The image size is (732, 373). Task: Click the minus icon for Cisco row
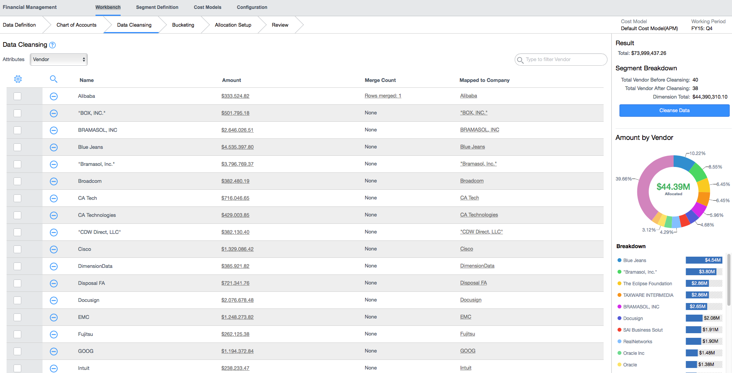tap(54, 249)
